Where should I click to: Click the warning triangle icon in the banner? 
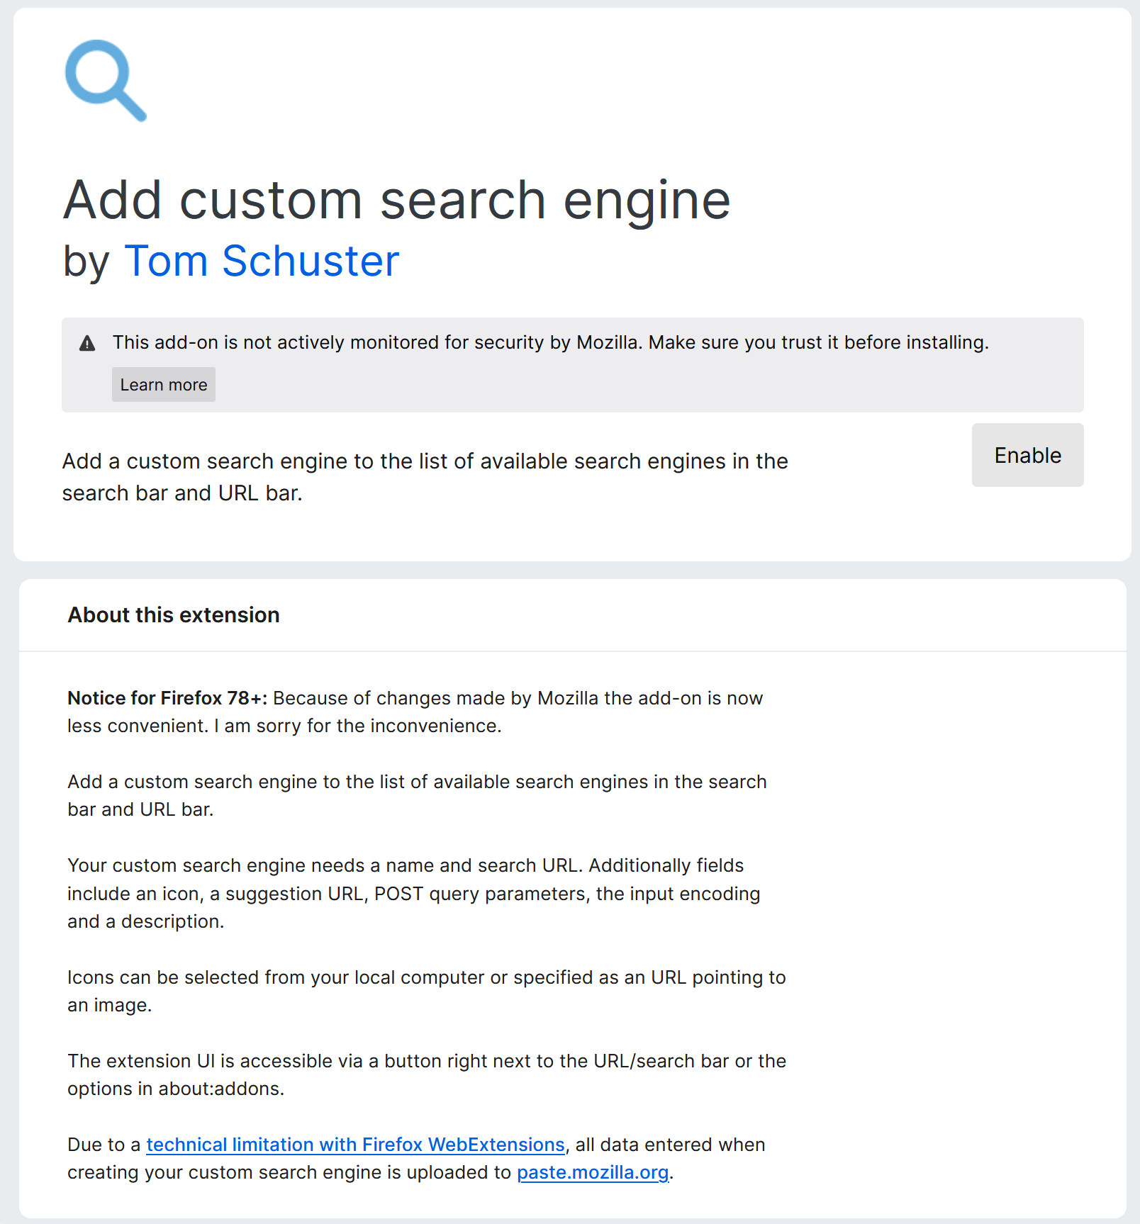86,342
